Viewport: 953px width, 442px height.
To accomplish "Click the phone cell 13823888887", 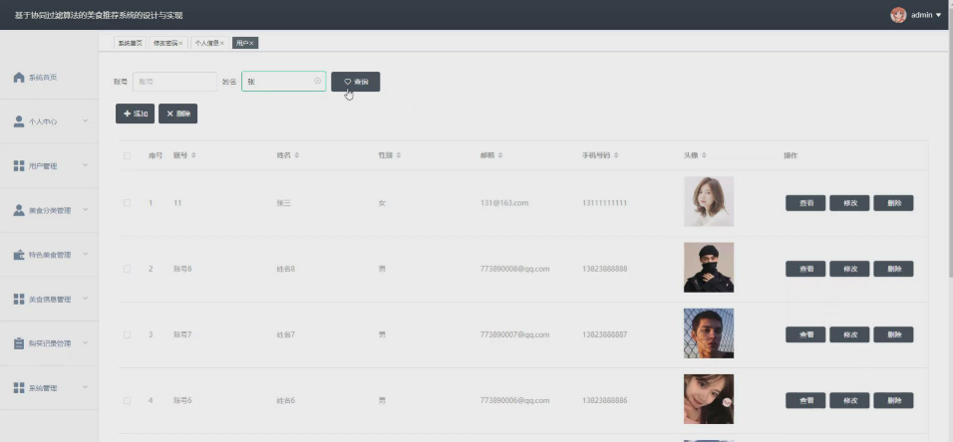I will (x=605, y=334).
